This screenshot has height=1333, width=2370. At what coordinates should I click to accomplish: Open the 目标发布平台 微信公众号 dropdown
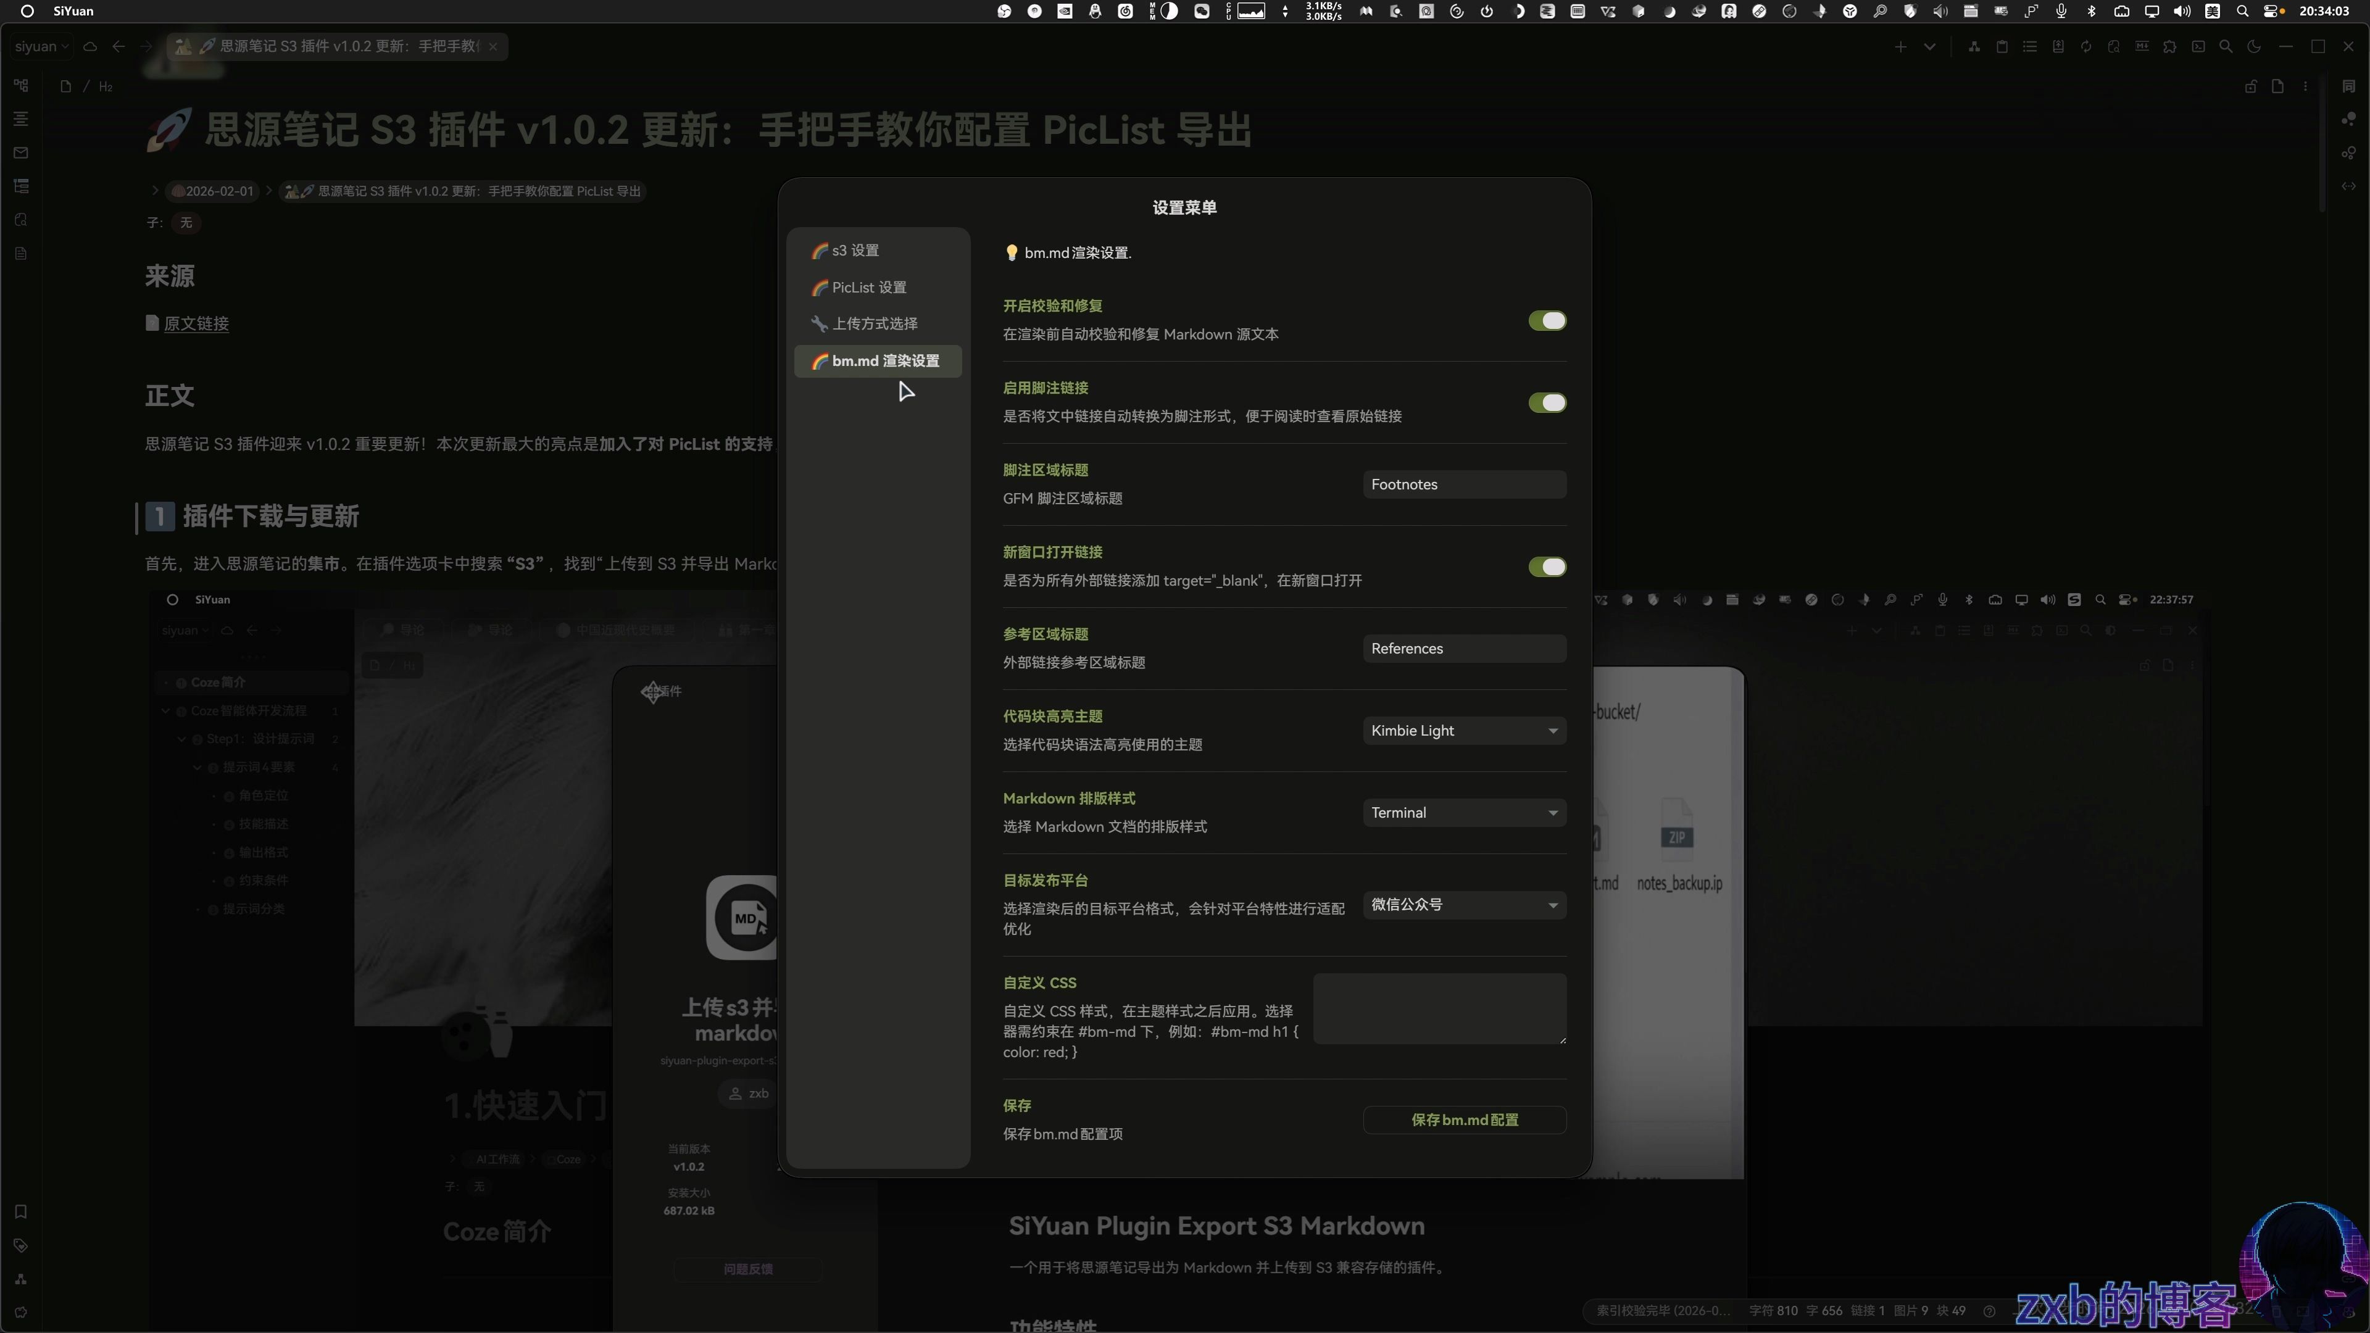pos(1464,904)
